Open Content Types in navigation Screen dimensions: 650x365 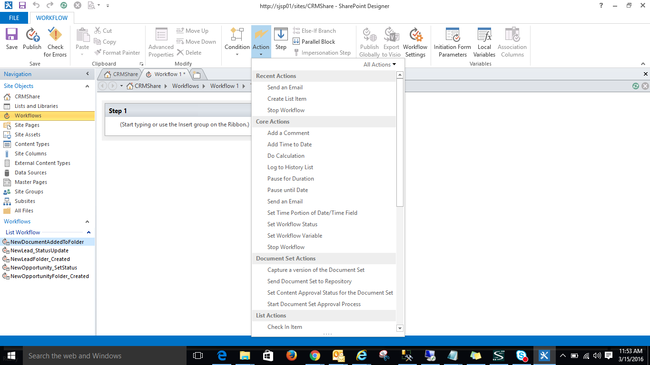(x=32, y=144)
